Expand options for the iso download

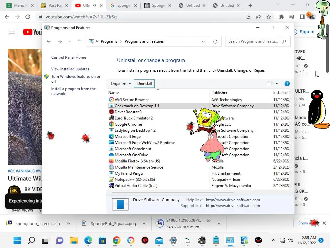[219, 223]
